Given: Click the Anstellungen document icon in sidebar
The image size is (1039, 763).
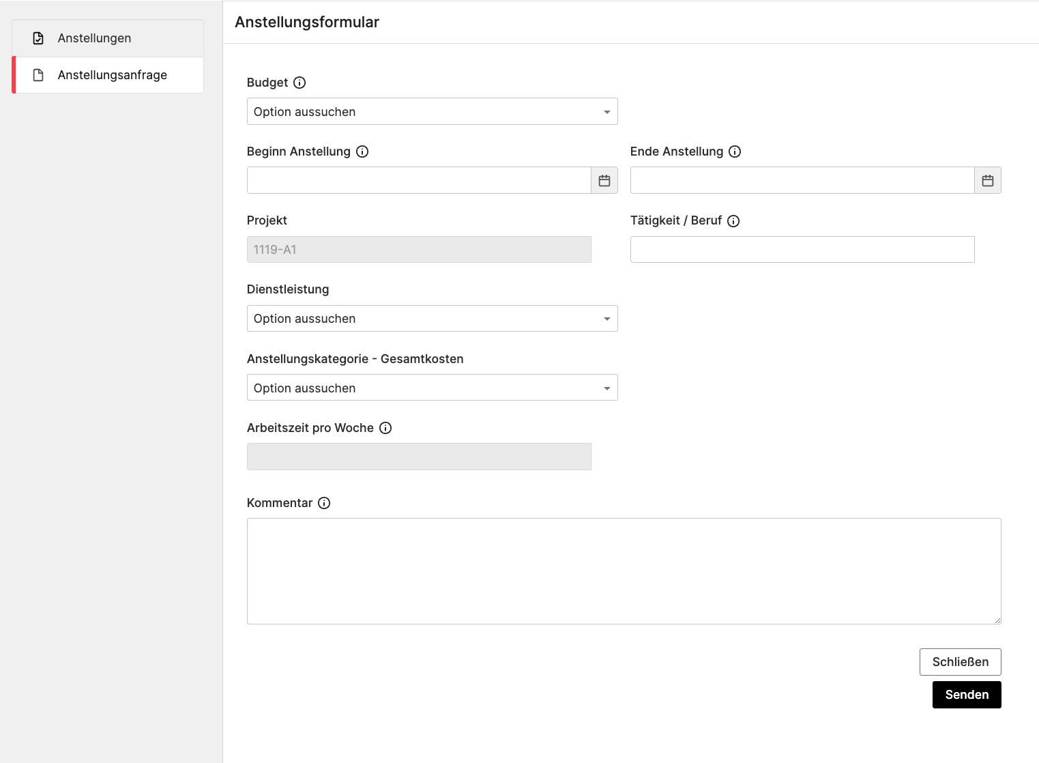Looking at the screenshot, I should click(38, 38).
